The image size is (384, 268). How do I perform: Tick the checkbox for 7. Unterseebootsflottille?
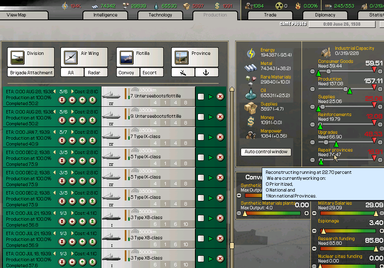coord(201,97)
